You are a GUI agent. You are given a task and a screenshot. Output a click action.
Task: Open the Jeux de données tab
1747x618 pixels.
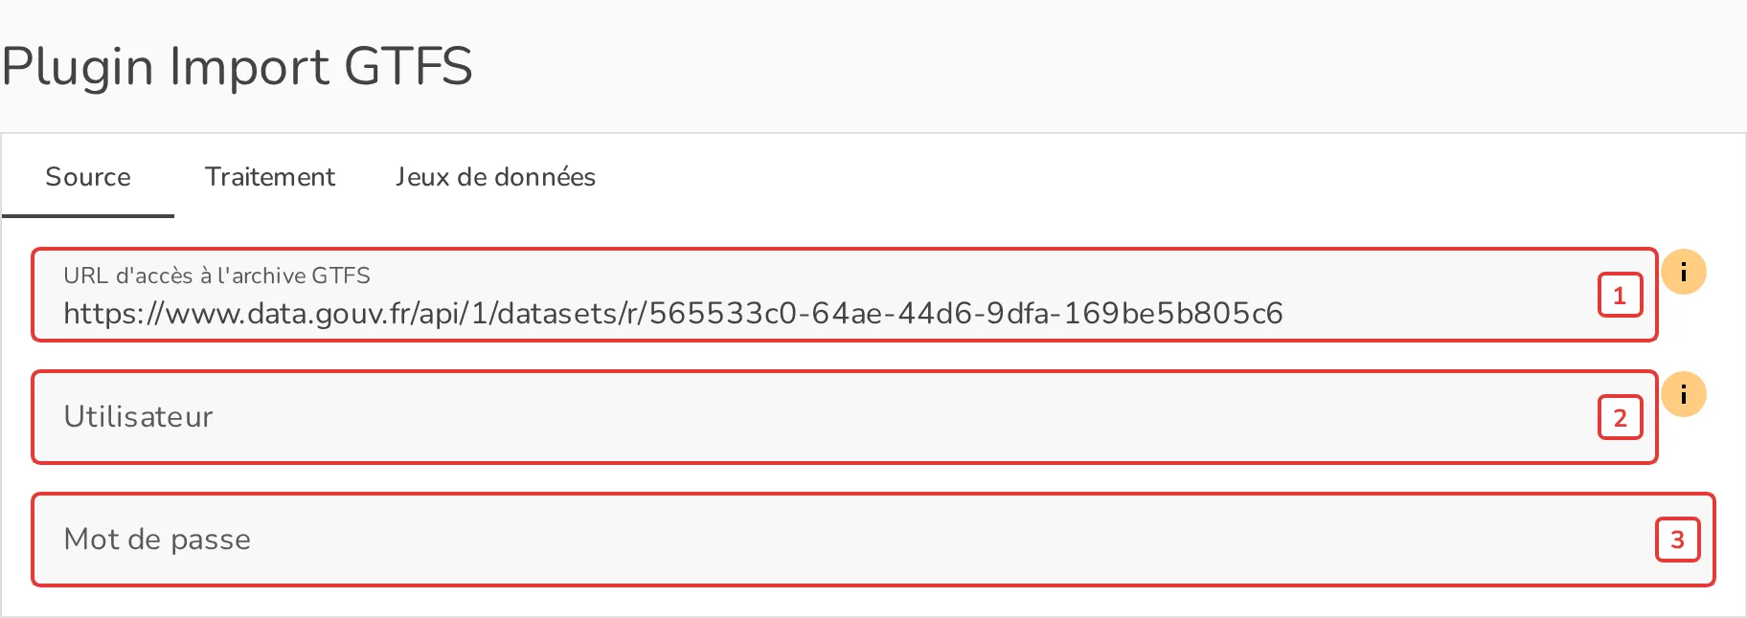(495, 177)
